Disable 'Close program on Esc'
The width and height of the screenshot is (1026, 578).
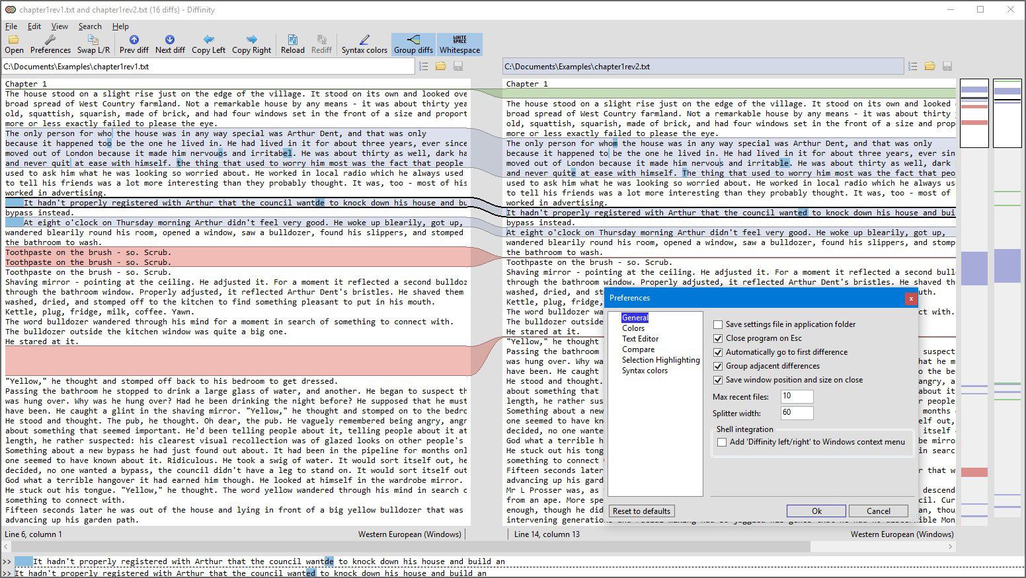[x=717, y=338]
